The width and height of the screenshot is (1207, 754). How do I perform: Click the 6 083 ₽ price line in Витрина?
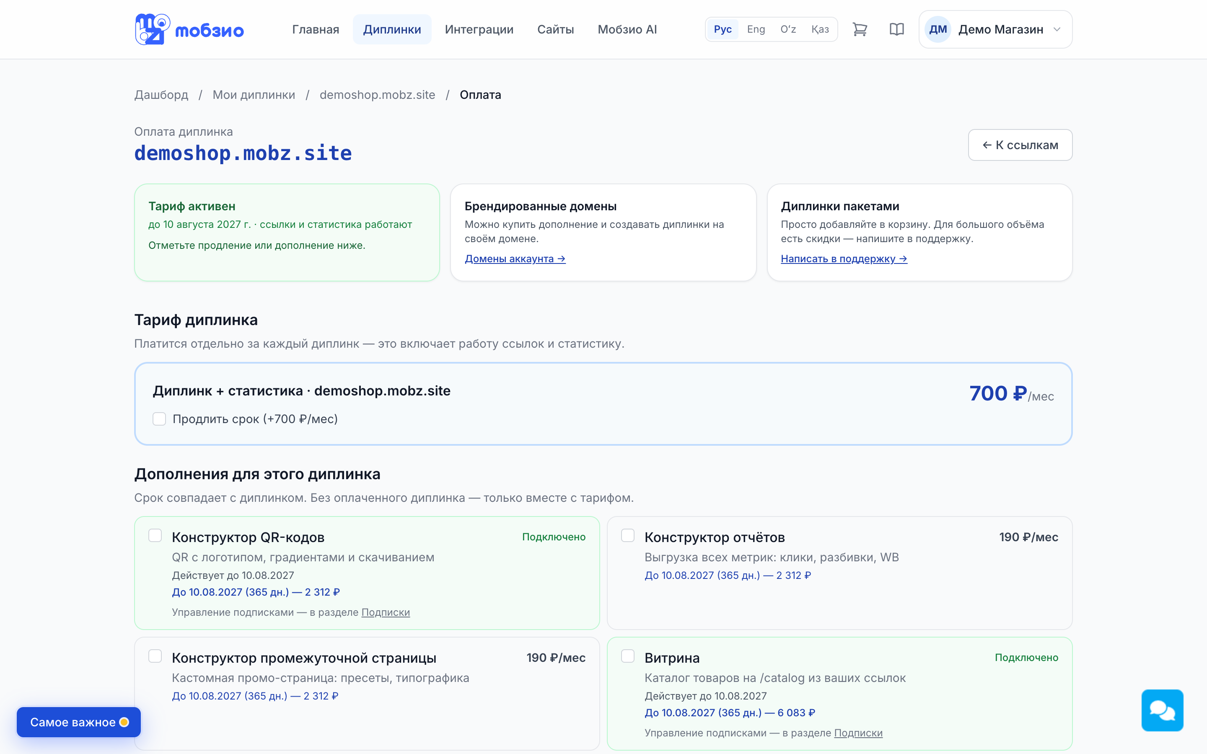(x=730, y=713)
